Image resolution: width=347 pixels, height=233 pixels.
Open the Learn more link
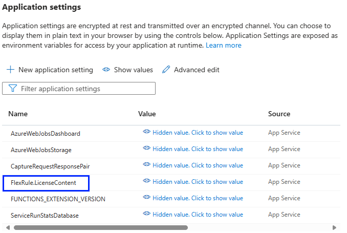tap(224, 45)
